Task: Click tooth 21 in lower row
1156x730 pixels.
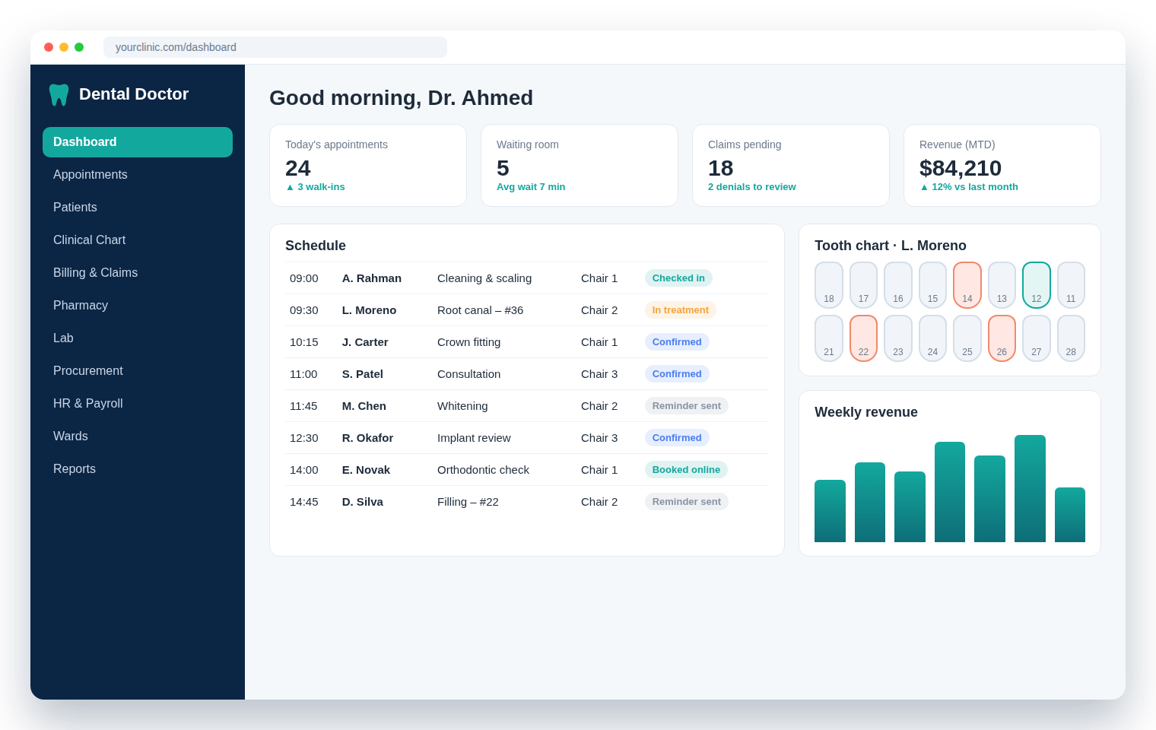Action: [829, 338]
